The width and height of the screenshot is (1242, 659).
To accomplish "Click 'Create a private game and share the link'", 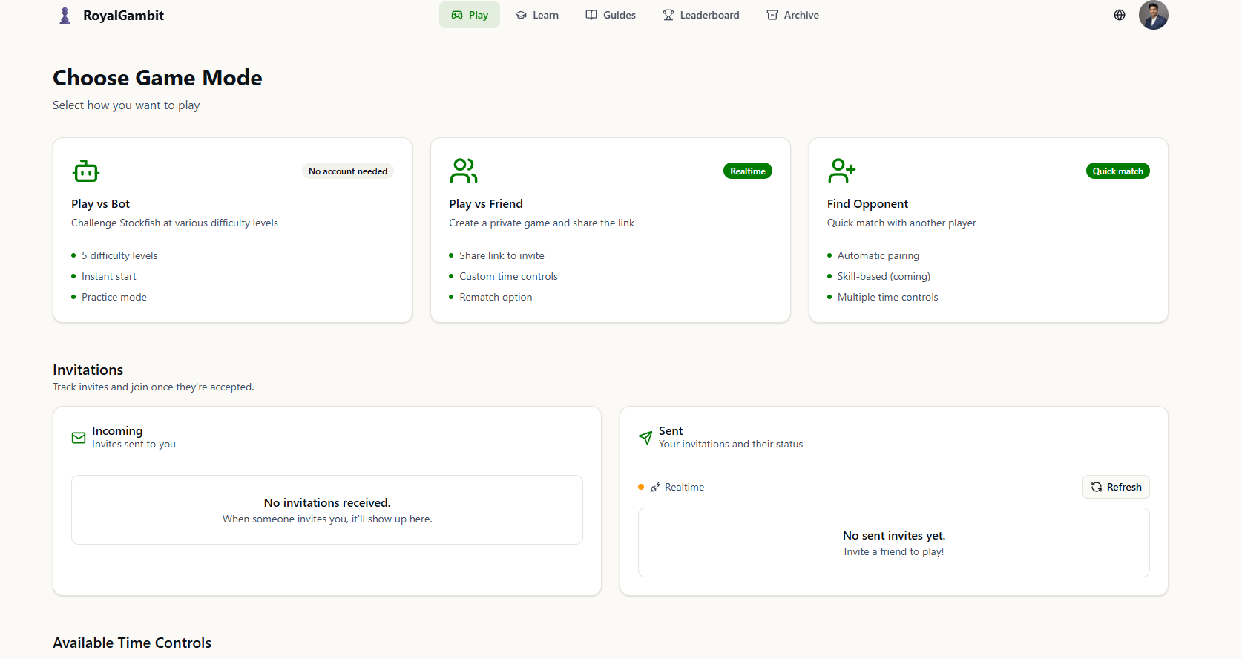I will click(542, 223).
